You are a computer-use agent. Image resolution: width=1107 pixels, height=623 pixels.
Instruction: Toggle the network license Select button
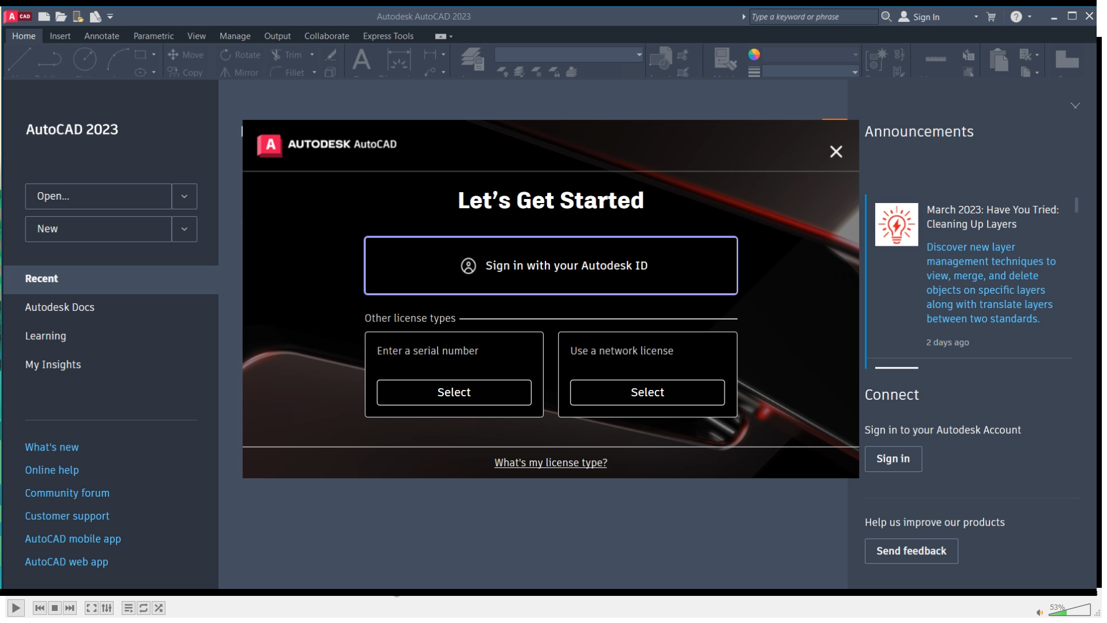(x=646, y=392)
